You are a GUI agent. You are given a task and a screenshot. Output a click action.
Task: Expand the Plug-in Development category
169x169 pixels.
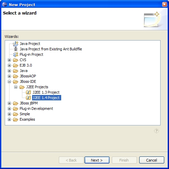pyautogui.click(x=9, y=108)
